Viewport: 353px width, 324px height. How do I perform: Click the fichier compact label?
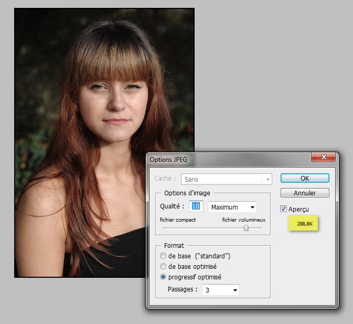pos(178,220)
